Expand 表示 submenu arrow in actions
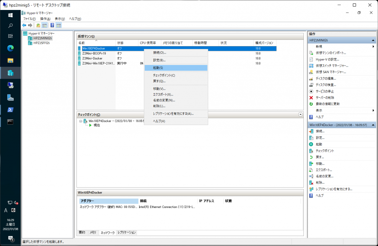 tap(373, 110)
